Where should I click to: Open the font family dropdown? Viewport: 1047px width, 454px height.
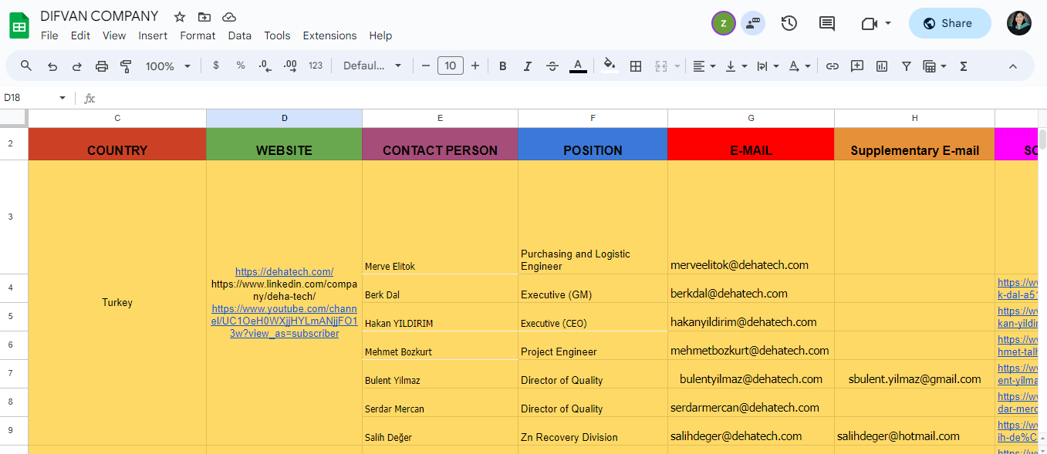373,66
